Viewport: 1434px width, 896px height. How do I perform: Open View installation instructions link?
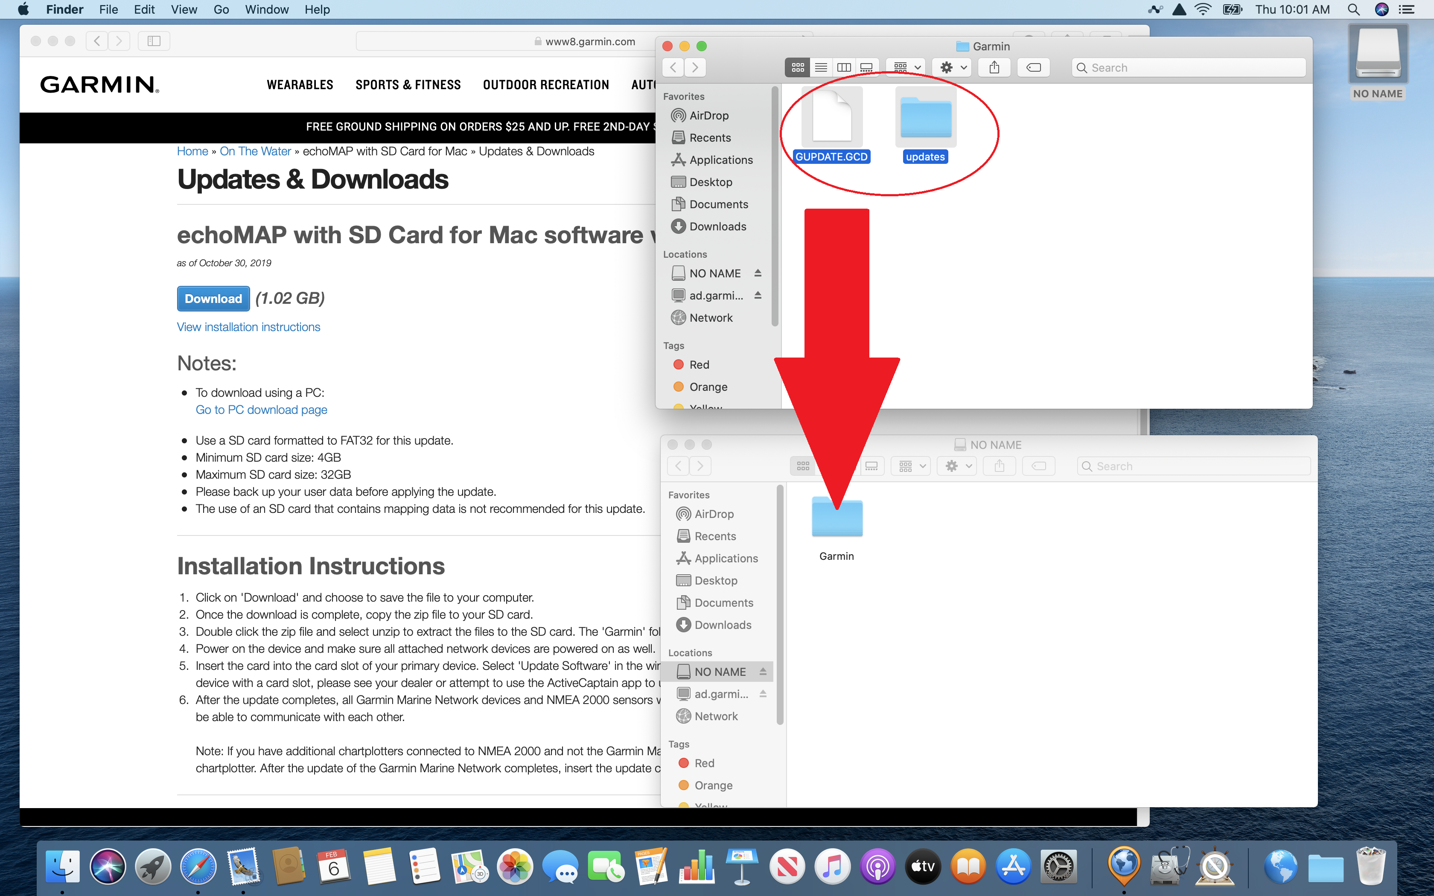(248, 327)
